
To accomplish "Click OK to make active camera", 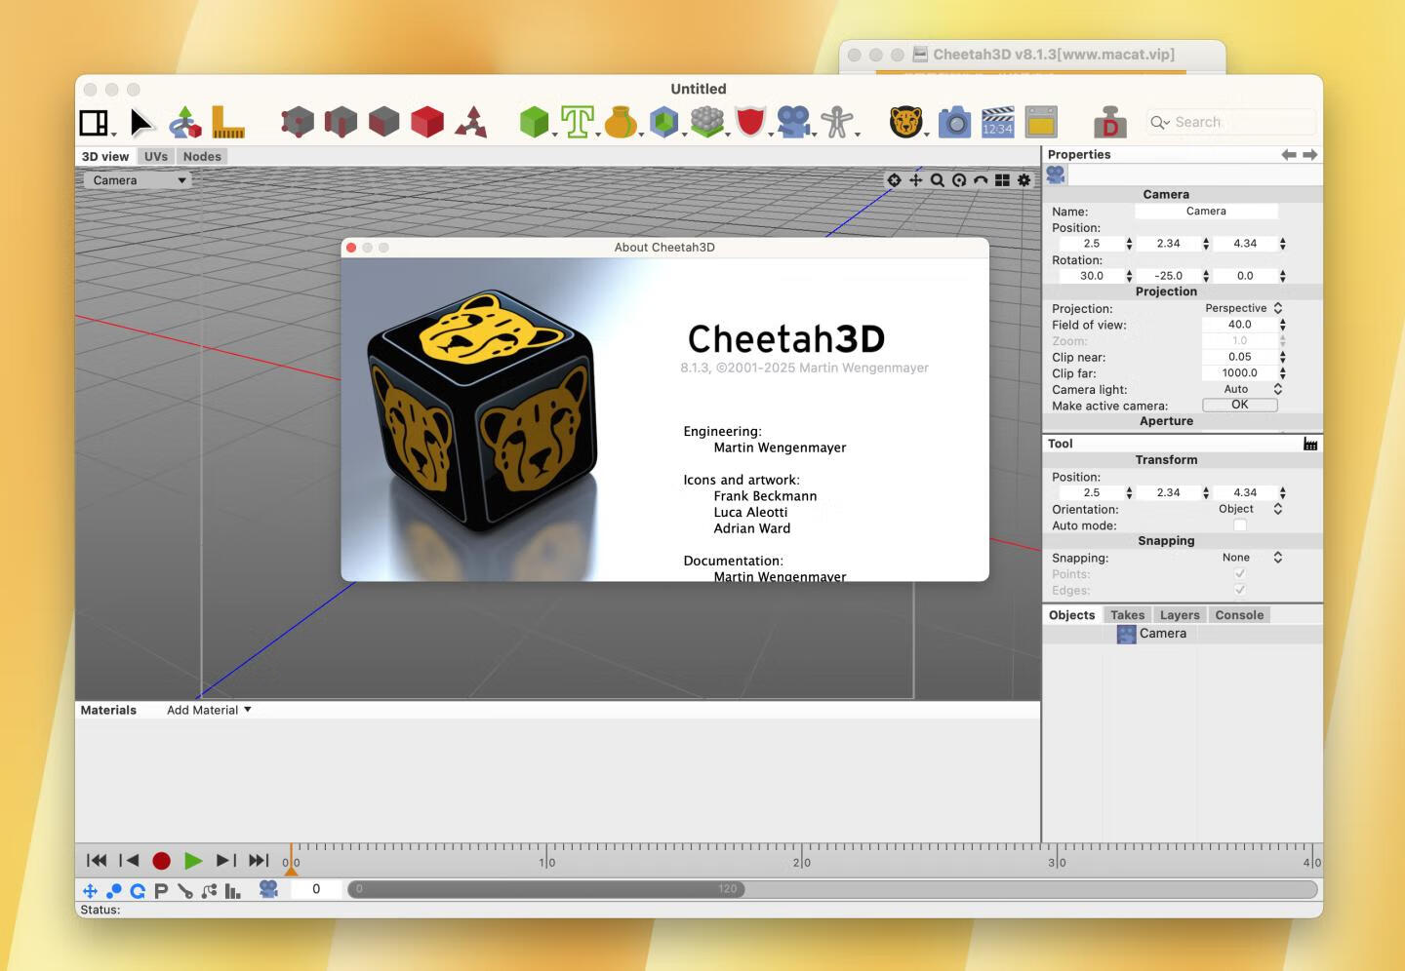I will pyautogui.click(x=1239, y=405).
